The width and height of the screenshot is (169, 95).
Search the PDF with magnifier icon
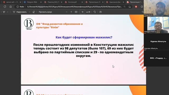(143, 12)
